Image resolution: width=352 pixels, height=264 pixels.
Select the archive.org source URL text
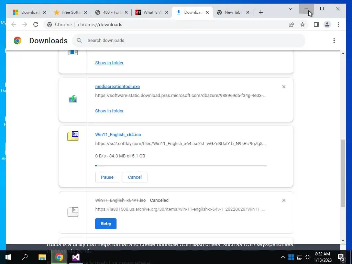[x=180, y=209]
